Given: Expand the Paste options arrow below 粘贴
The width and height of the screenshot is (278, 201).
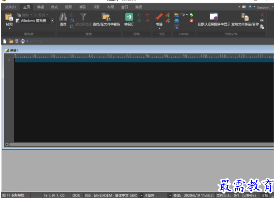Looking at the screenshot, I should pos(10,28).
